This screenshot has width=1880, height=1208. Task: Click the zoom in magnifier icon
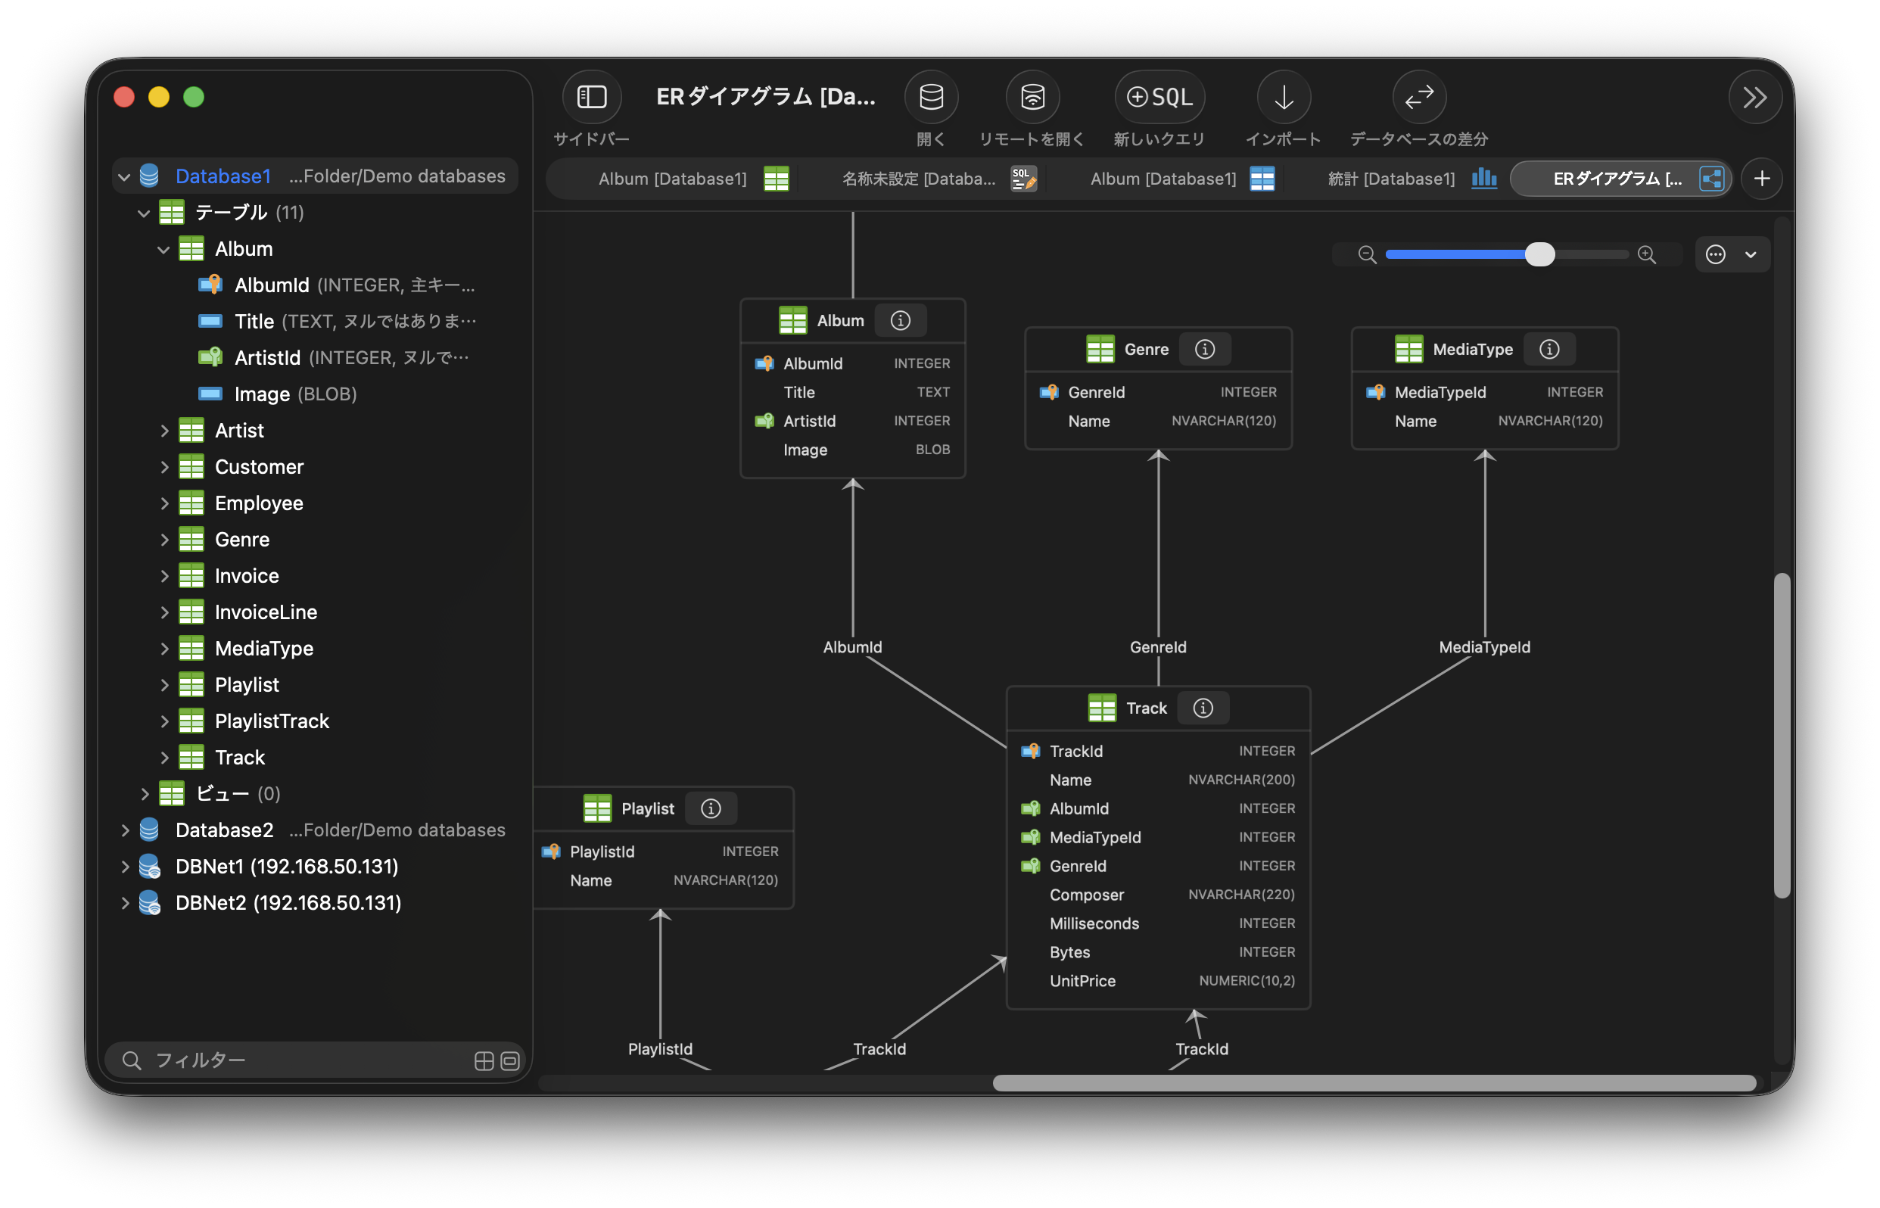pyautogui.click(x=1647, y=255)
